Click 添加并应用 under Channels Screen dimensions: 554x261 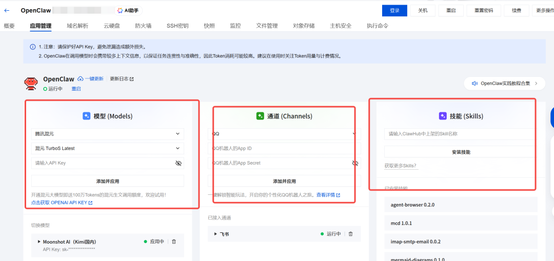[284, 181]
